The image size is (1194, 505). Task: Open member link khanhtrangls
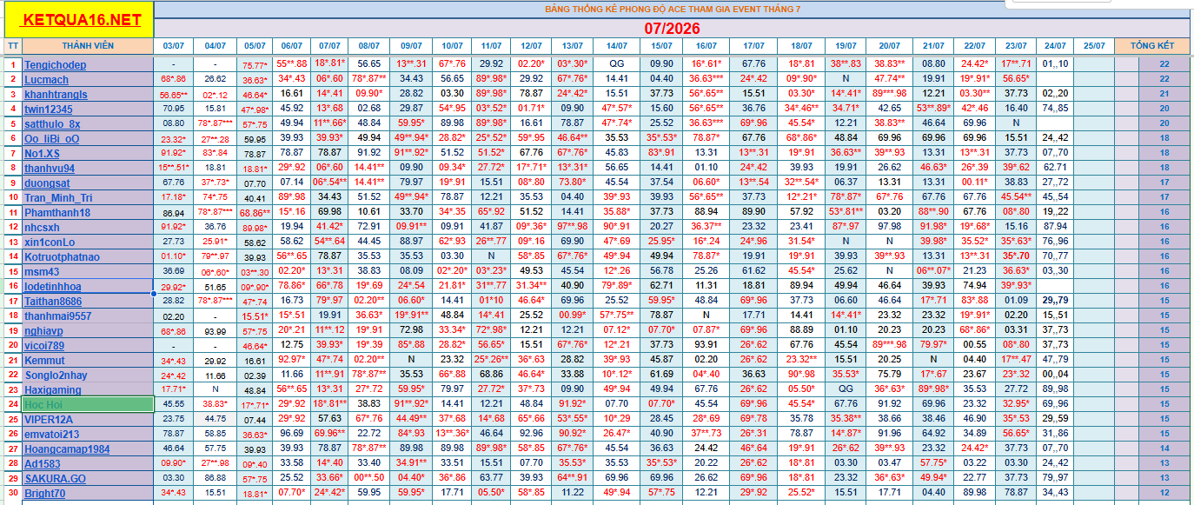[56, 94]
